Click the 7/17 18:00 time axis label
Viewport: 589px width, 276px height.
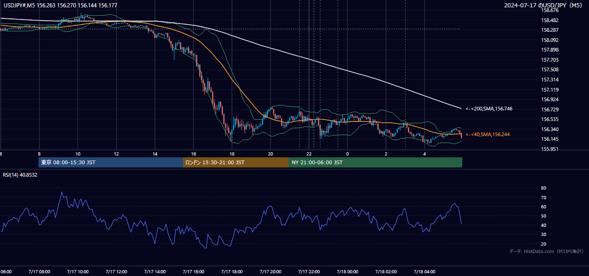point(232,271)
